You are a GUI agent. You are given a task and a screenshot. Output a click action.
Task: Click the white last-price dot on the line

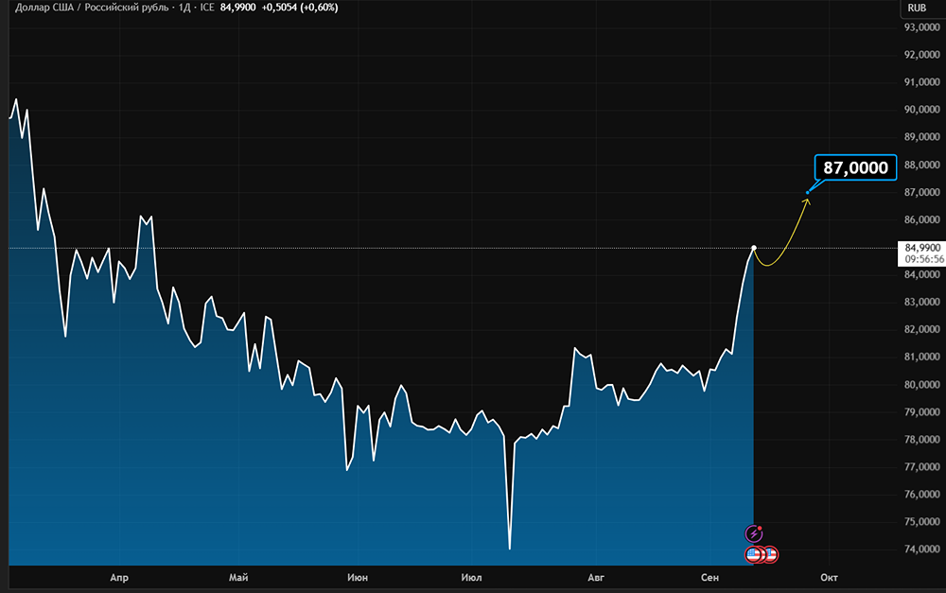(x=754, y=248)
